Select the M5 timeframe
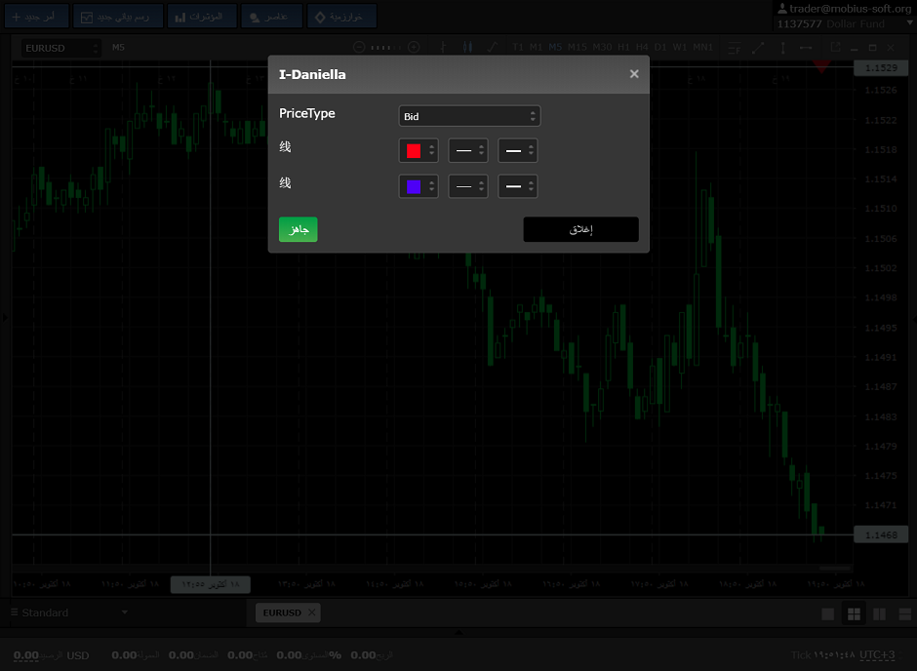 coord(555,48)
